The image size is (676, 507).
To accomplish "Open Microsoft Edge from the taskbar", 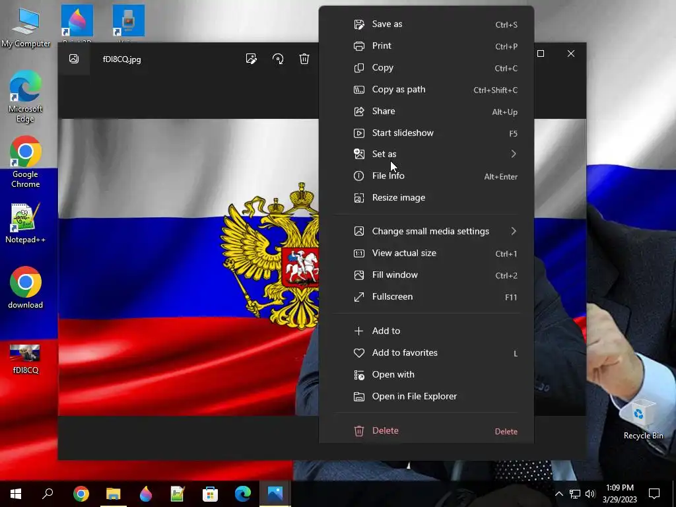I will 243,493.
